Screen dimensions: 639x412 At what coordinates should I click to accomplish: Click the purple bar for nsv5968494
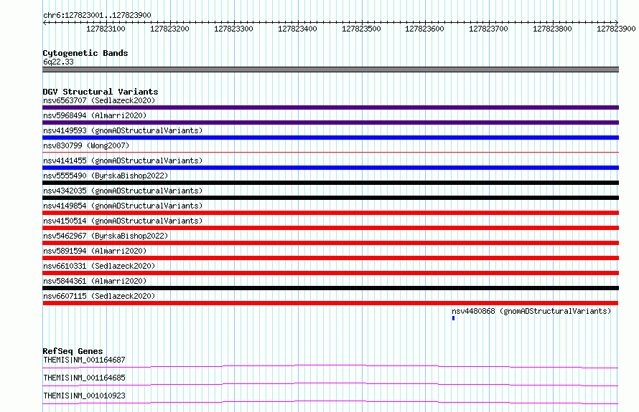click(x=330, y=123)
